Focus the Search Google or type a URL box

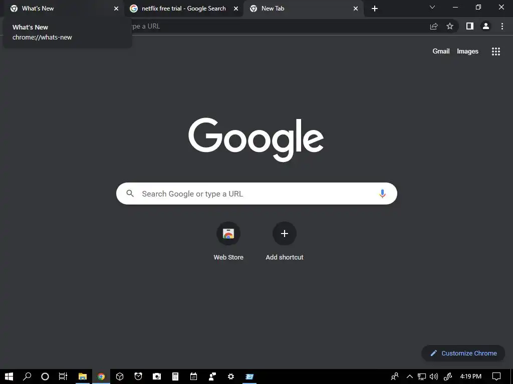point(256,193)
